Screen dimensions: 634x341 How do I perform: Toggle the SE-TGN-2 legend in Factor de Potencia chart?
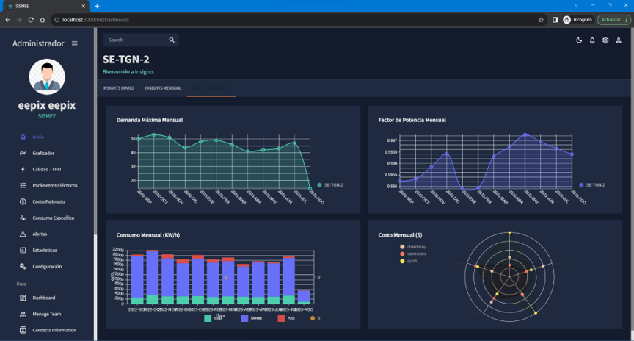592,185
